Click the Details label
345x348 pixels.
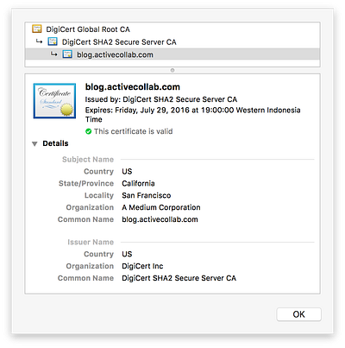coord(55,143)
